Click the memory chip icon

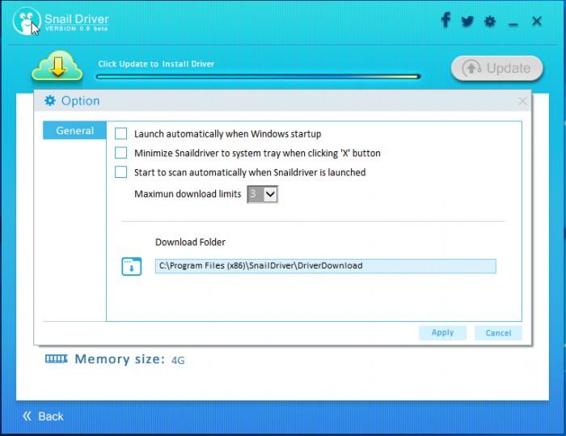[x=57, y=358]
